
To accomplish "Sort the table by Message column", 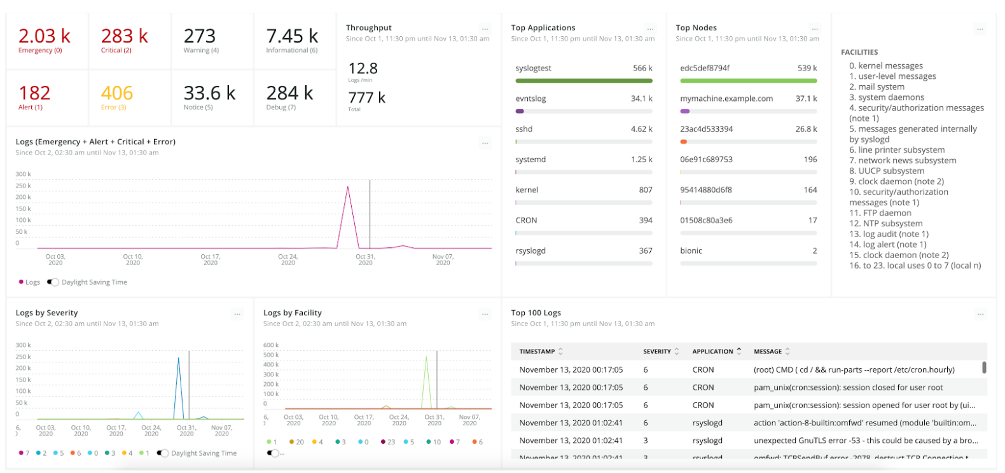I will click(772, 352).
